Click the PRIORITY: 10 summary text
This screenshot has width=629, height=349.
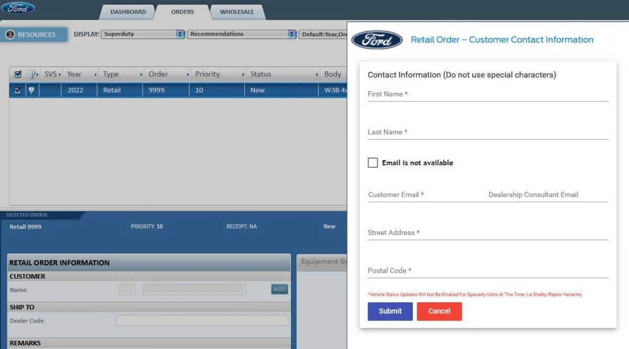(x=147, y=227)
